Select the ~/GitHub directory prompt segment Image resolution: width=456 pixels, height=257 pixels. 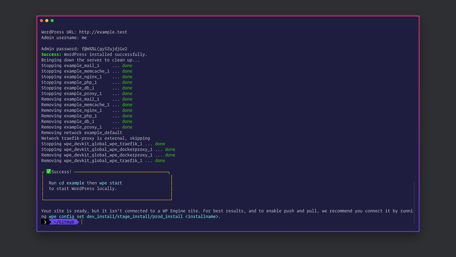pos(64,222)
